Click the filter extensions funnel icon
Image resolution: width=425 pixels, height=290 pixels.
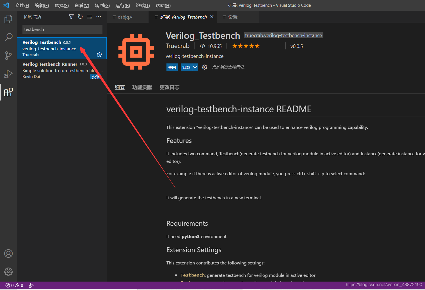pyautogui.click(x=71, y=17)
